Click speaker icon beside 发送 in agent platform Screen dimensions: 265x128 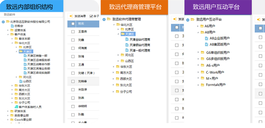pos(175,19)
